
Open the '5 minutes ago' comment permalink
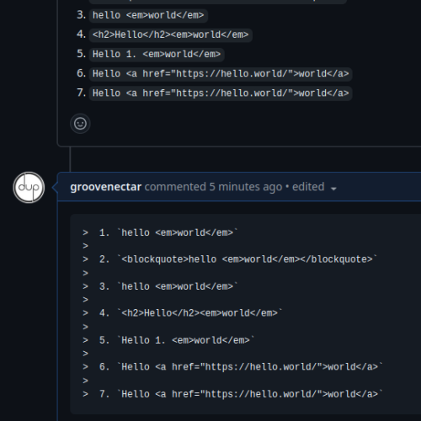pyautogui.click(x=246, y=187)
